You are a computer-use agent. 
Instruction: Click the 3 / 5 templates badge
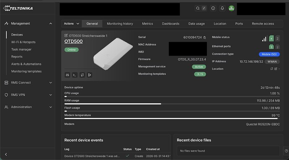(200, 74)
